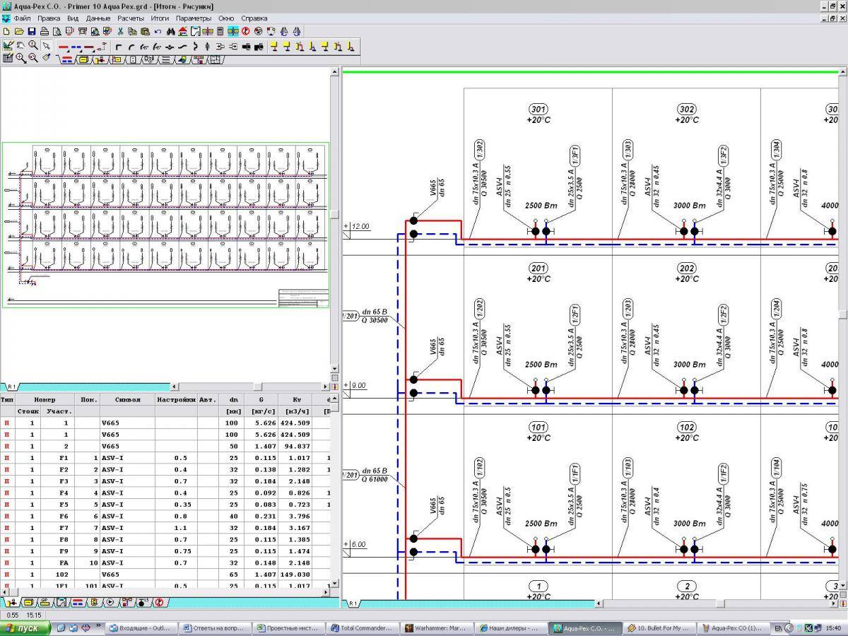Select the arrow pointer tool
This screenshot has width=848, height=636.
point(46,46)
